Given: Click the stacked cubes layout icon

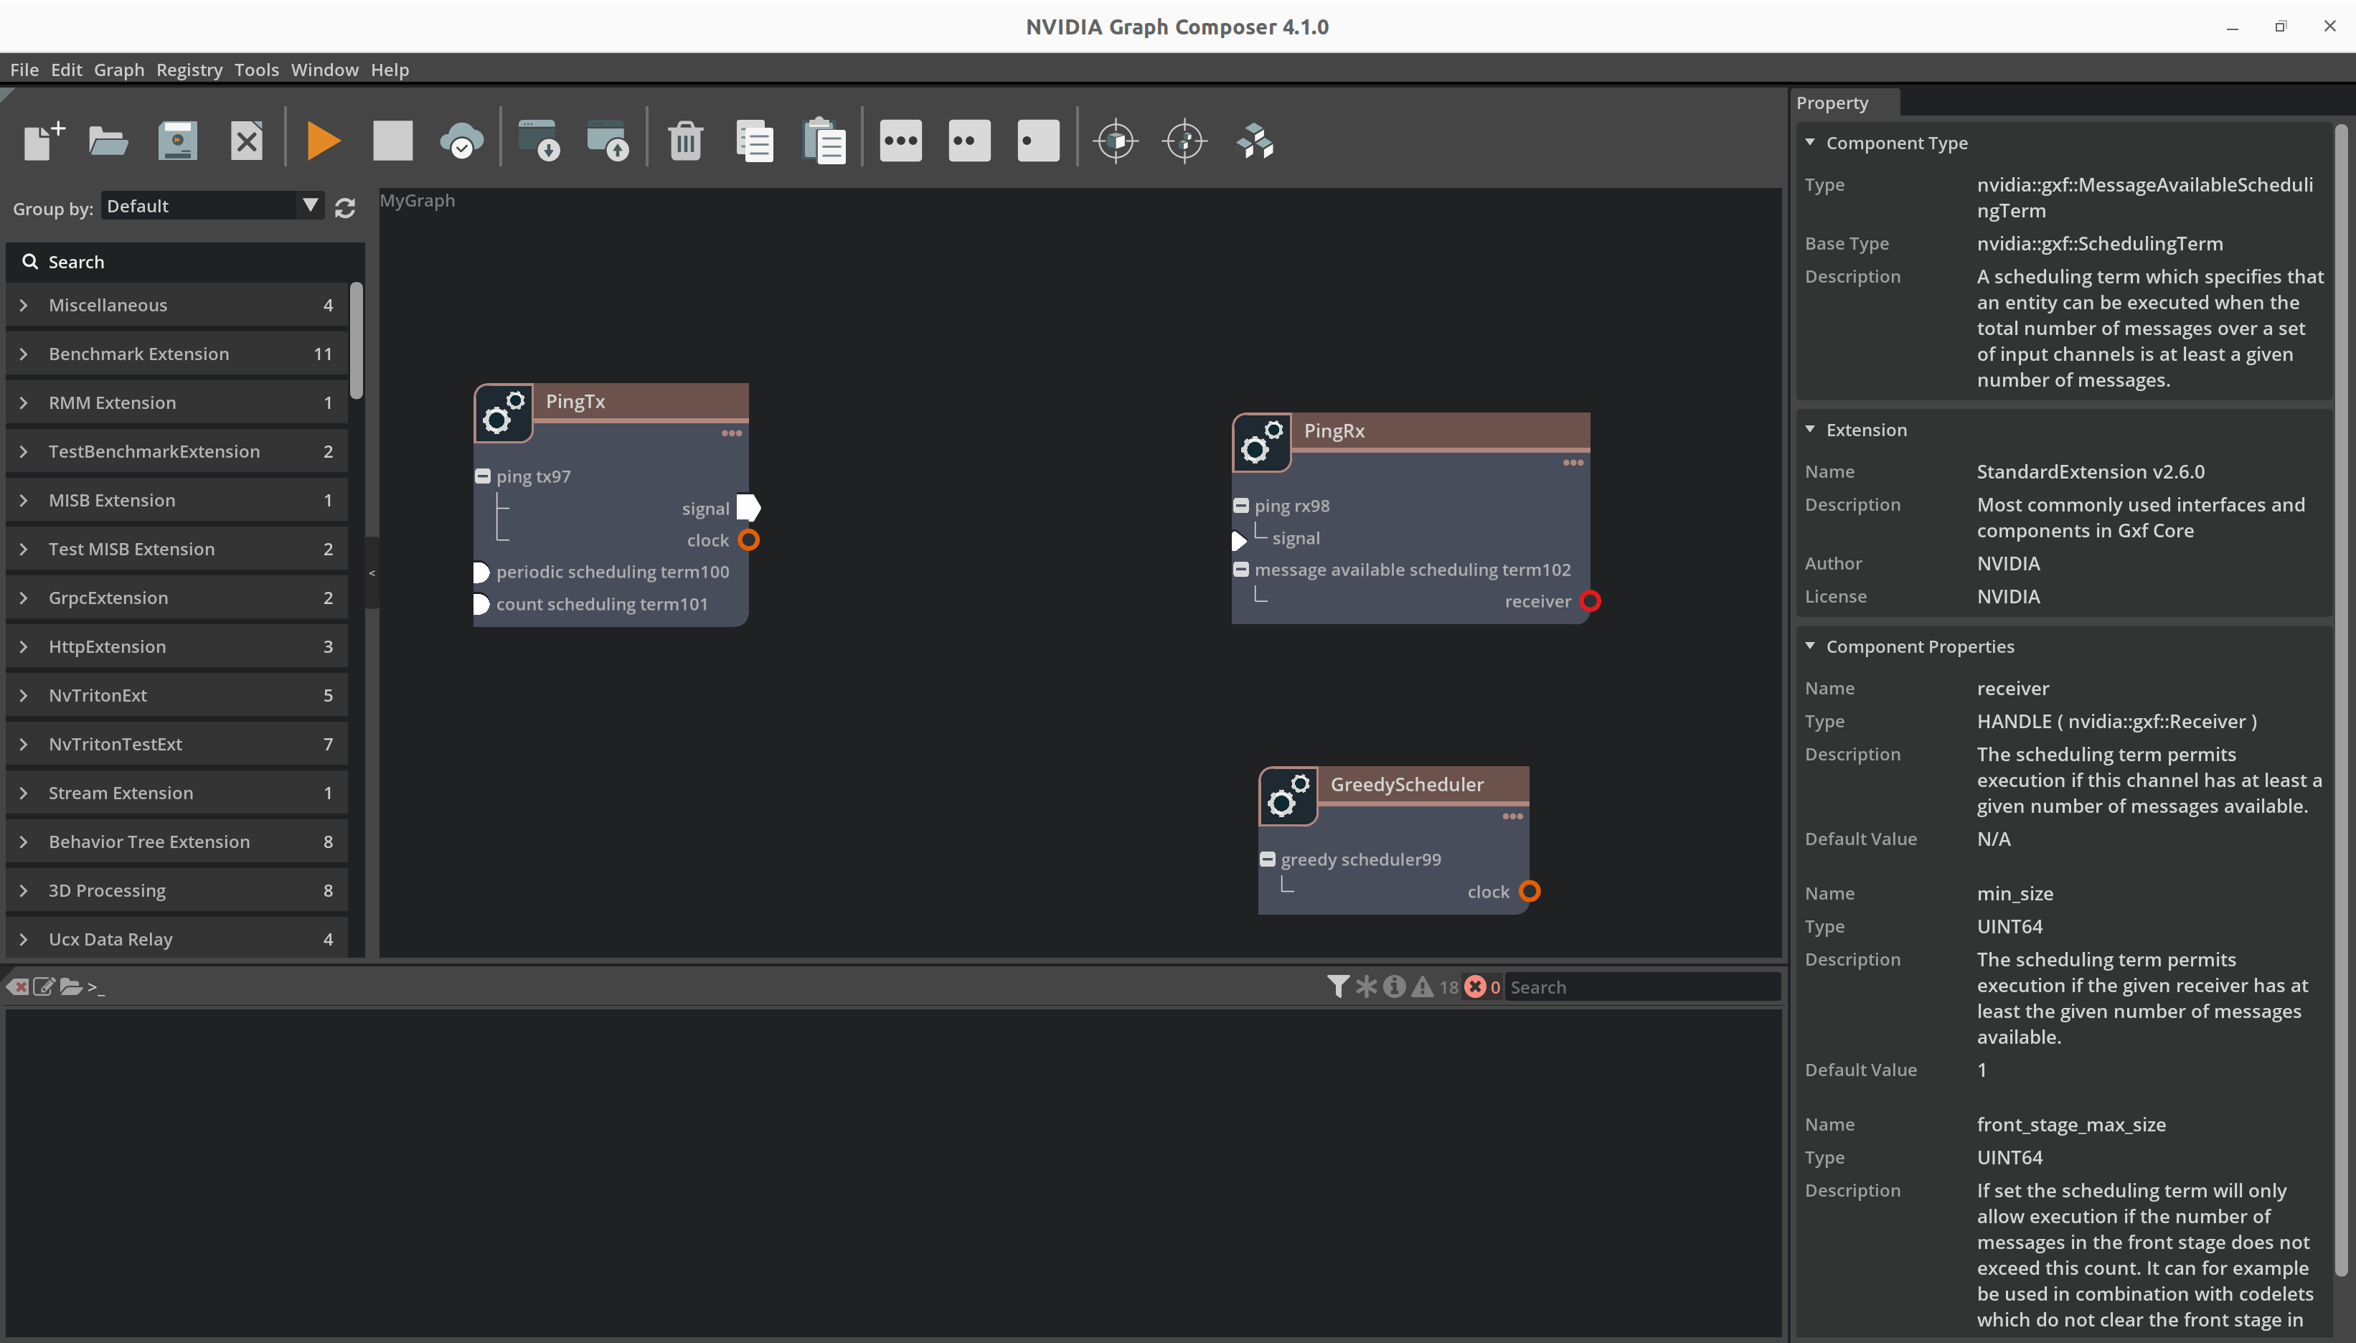Looking at the screenshot, I should (1255, 141).
